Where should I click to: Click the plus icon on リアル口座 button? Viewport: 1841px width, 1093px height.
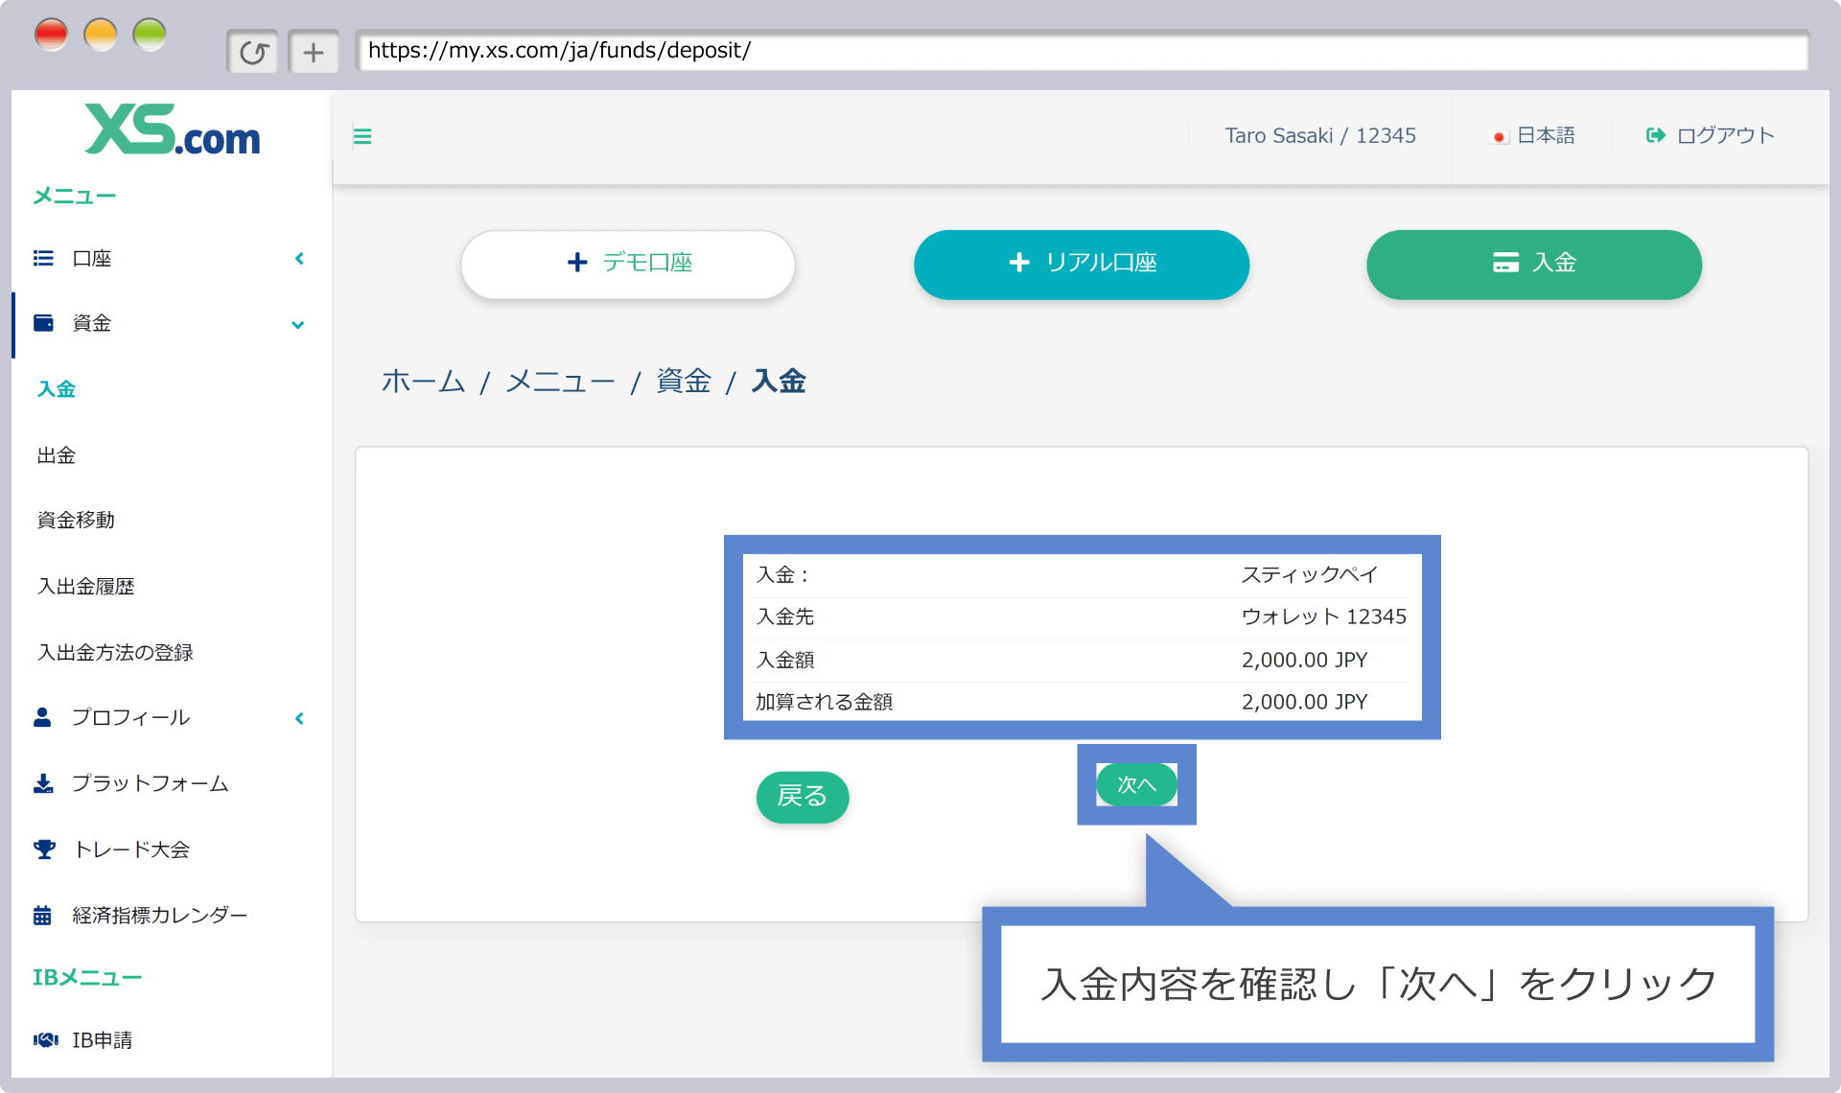(1019, 263)
